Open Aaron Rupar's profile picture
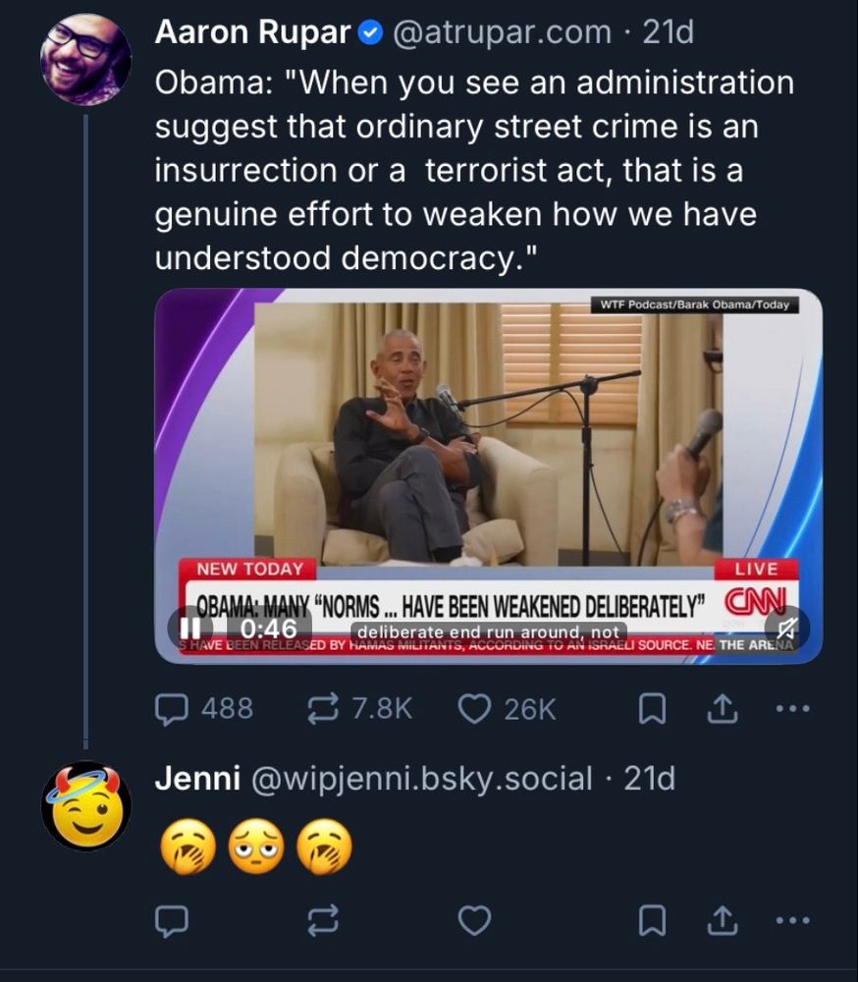 pos(86,59)
